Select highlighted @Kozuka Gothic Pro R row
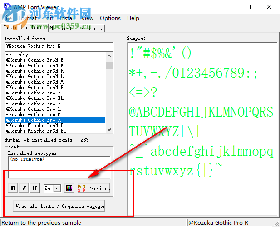This screenshot has width=280, height=227. point(55,120)
